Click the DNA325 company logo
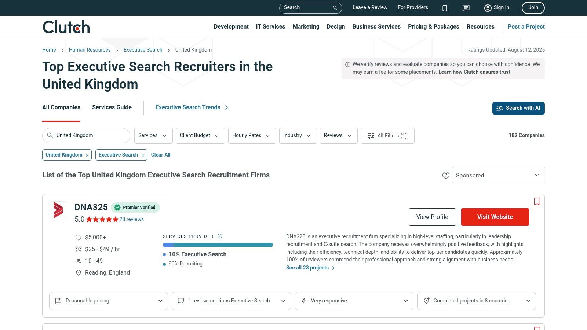587x330 pixels. [58, 210]
